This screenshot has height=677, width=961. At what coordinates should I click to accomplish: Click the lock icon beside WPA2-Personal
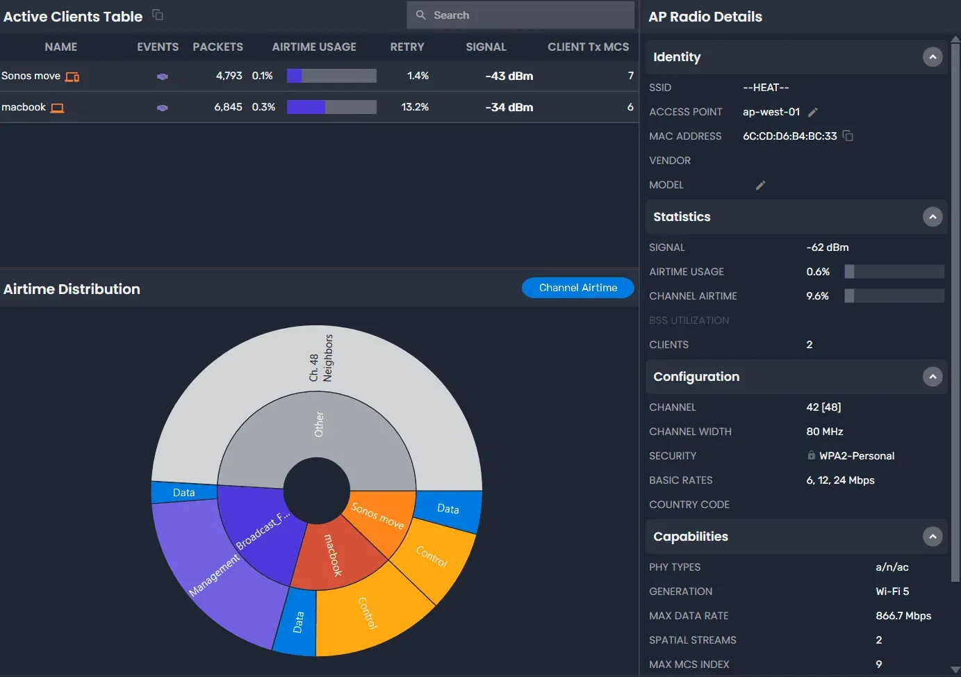coord(811,455)
